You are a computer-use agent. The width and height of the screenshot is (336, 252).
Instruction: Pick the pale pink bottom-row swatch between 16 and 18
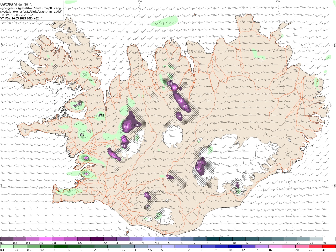tap(276, 246)
